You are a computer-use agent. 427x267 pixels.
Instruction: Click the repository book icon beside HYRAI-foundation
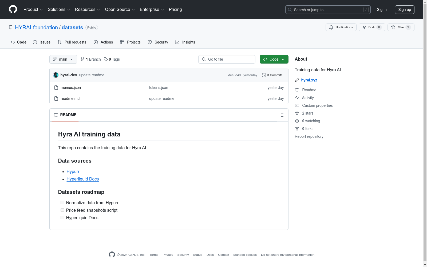[x=11, y=28]
